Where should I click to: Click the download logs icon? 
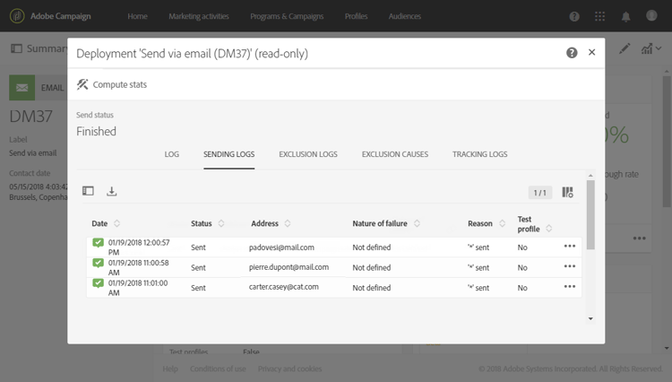pos(111,191)
